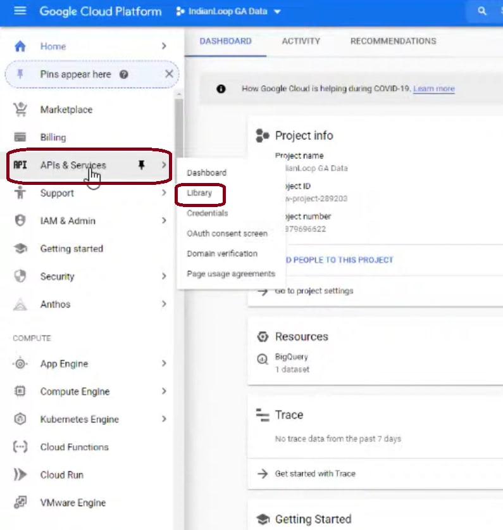
Task: Click the Marketplace cart icon
Action: pyautogui.click(x=20, y=109)
